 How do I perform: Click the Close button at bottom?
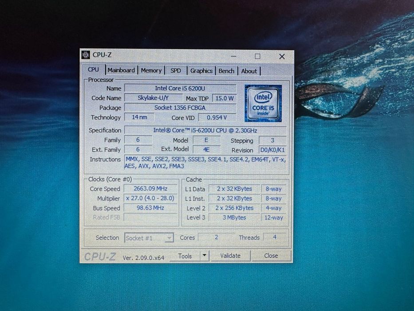click(271, 256)
